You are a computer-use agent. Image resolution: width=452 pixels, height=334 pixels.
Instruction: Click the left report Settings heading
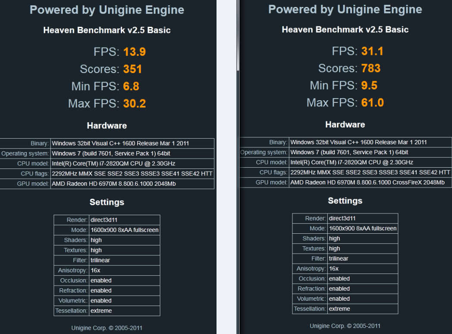pyautogui.click(x=107, y=202)
